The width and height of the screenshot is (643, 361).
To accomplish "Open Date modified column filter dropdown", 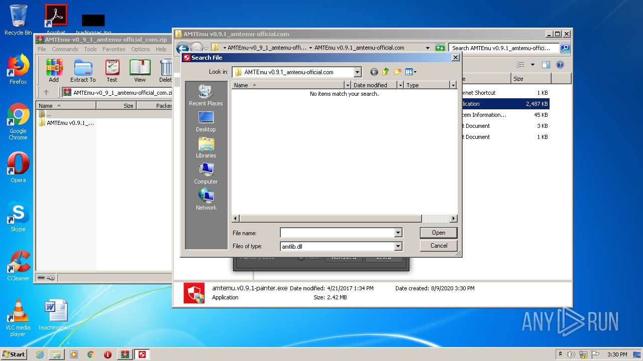I will 400,85.
